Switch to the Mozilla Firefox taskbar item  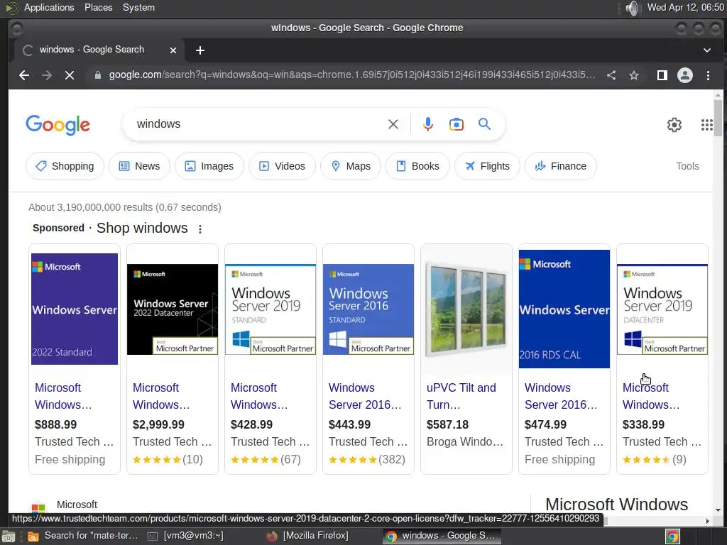308,536
